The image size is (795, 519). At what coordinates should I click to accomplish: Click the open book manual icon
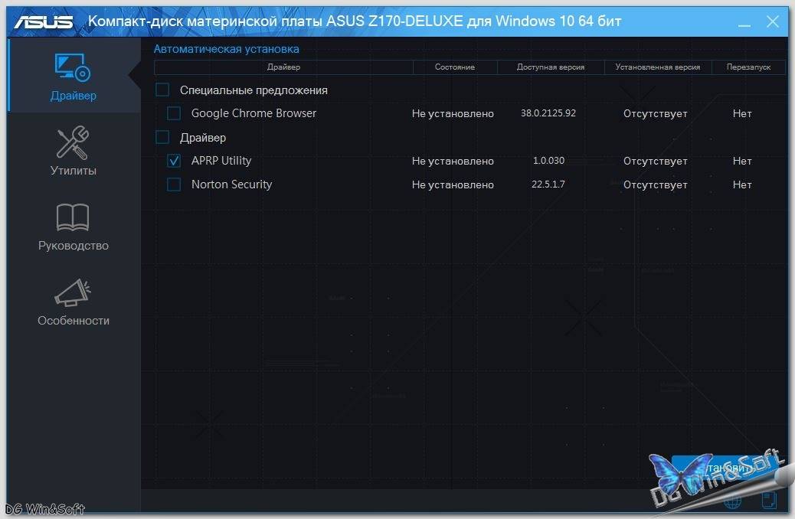[x=73, y=217]
